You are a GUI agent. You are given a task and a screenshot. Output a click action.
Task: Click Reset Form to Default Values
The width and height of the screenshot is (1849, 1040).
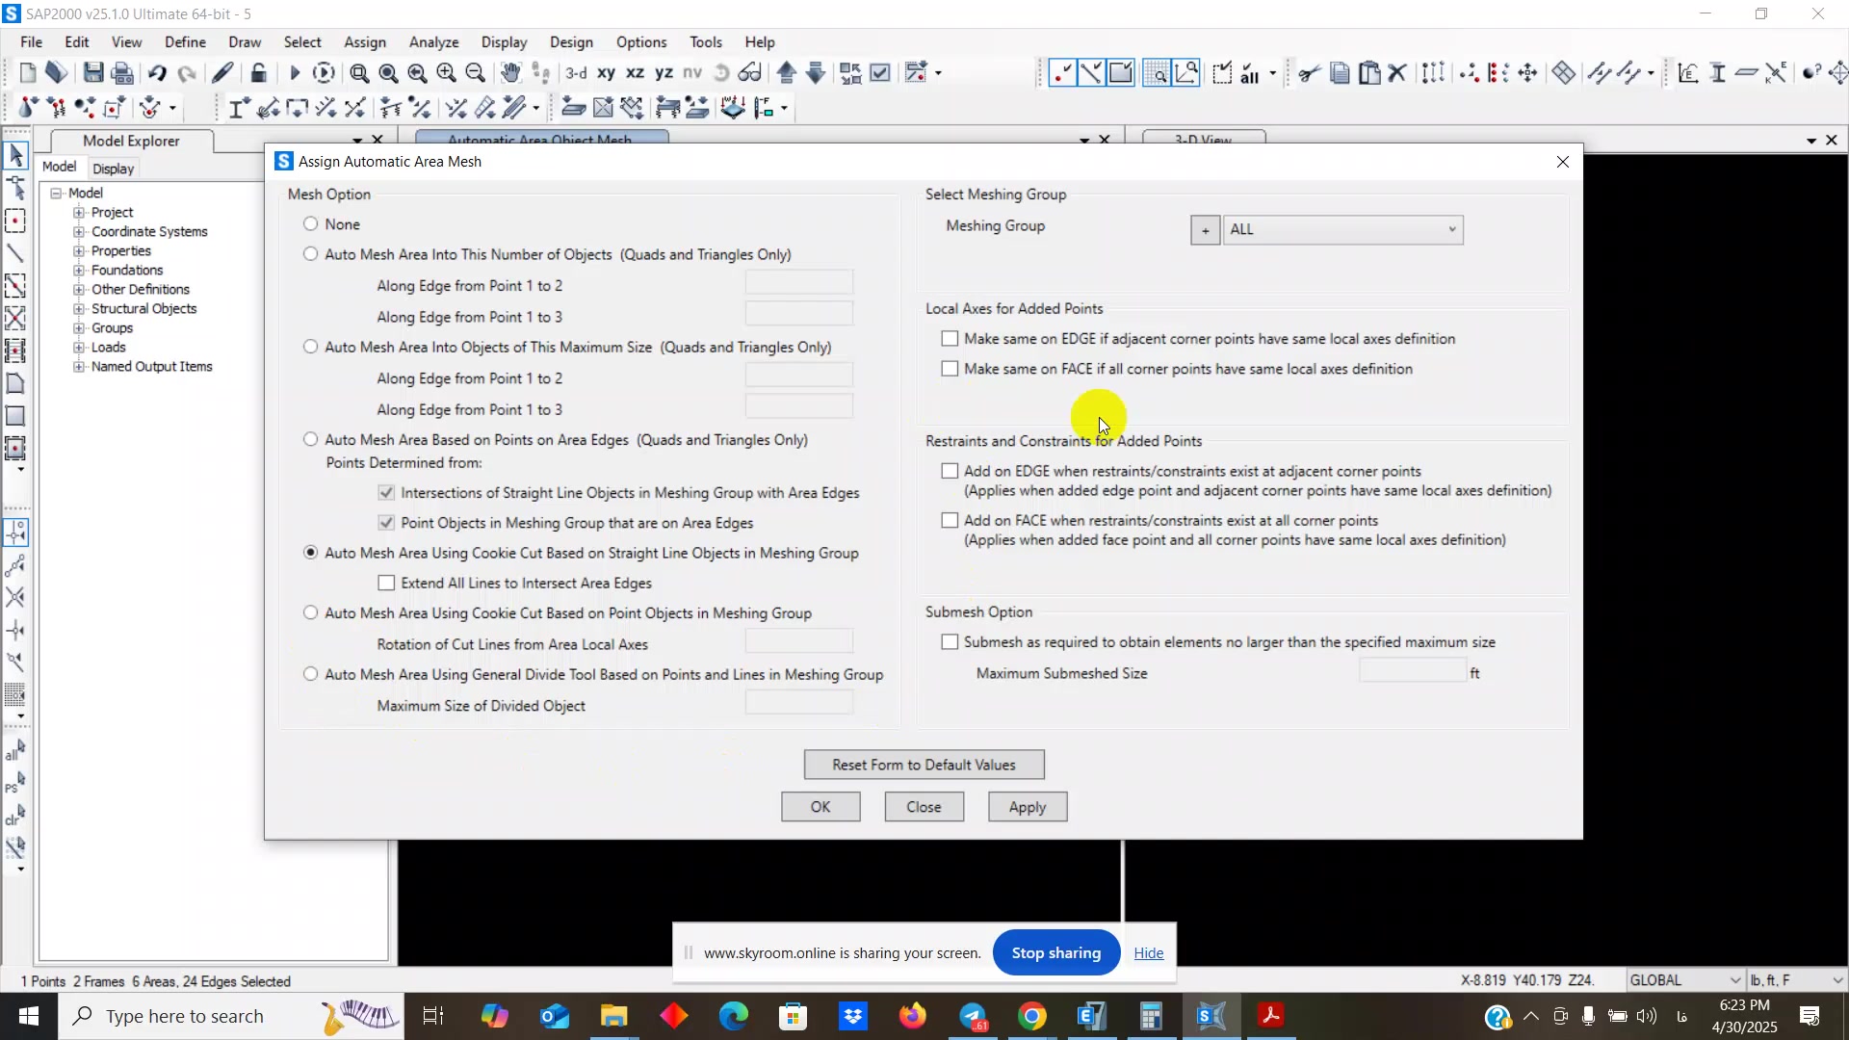924,765
